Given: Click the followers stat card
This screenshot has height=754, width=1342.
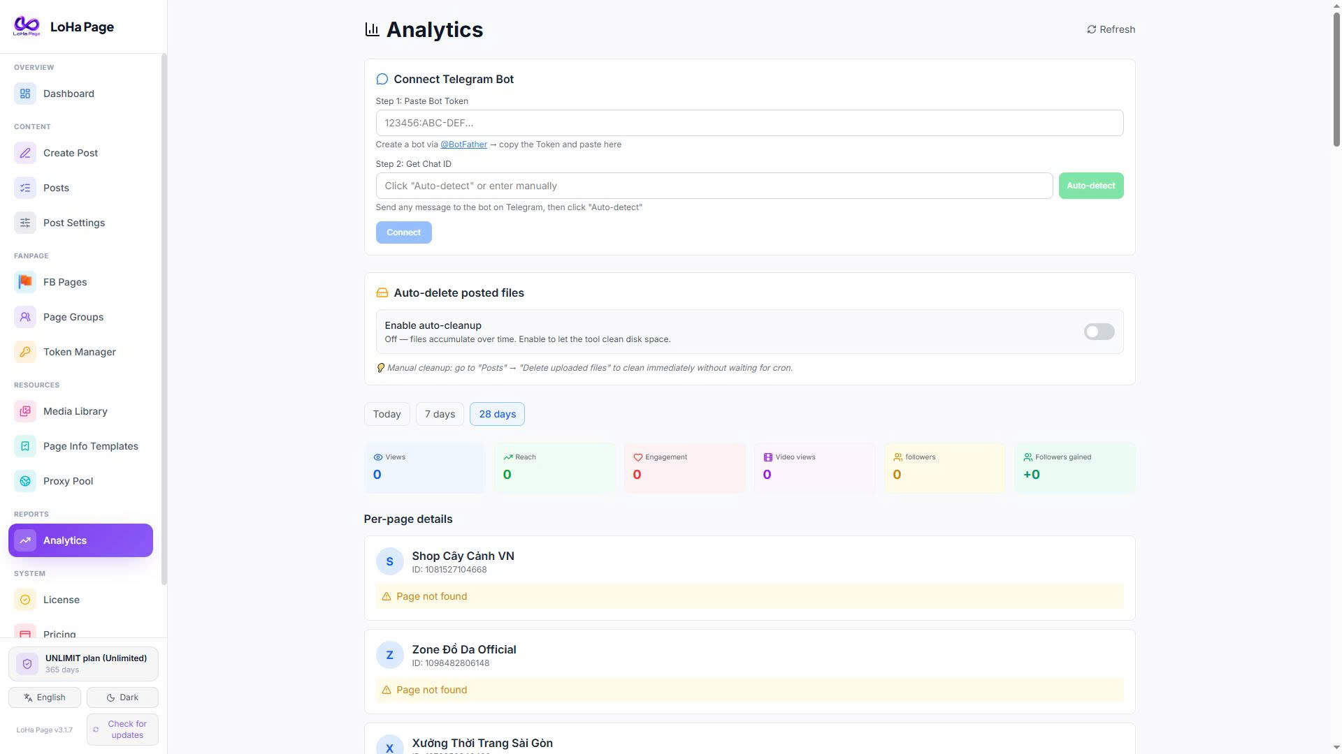Looking at the screenshot, I should 944,468.
